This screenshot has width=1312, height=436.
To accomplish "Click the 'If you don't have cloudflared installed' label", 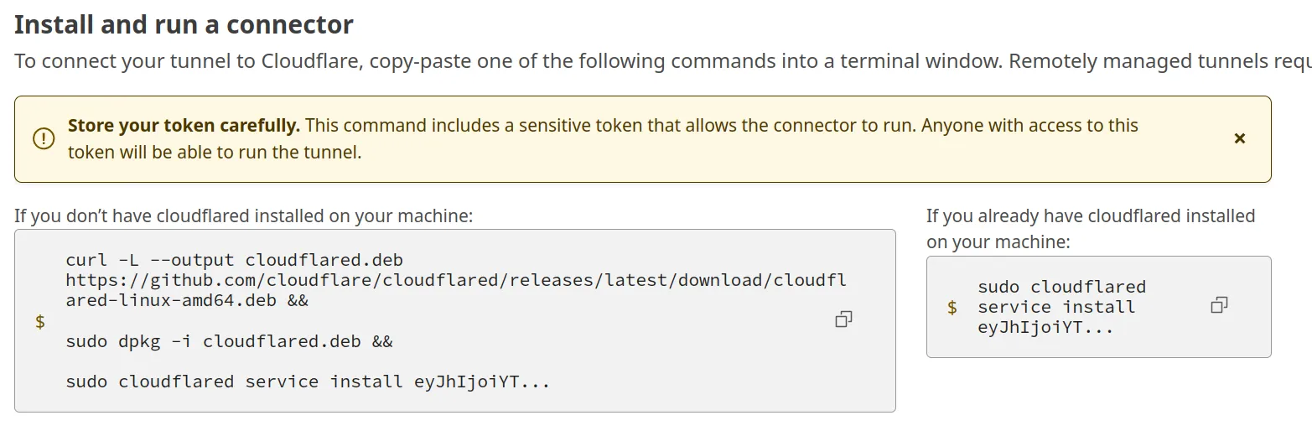I will (243, 216).
